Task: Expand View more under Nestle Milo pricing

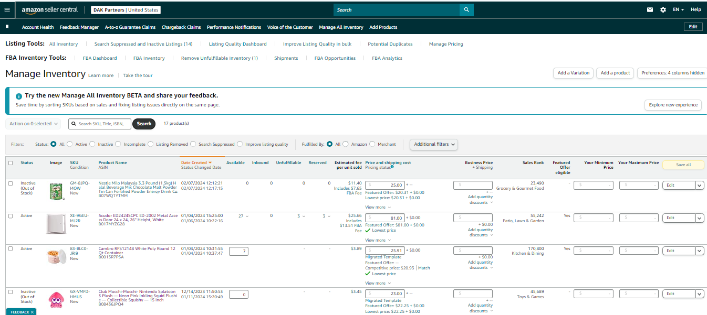Action: point(378,208)
